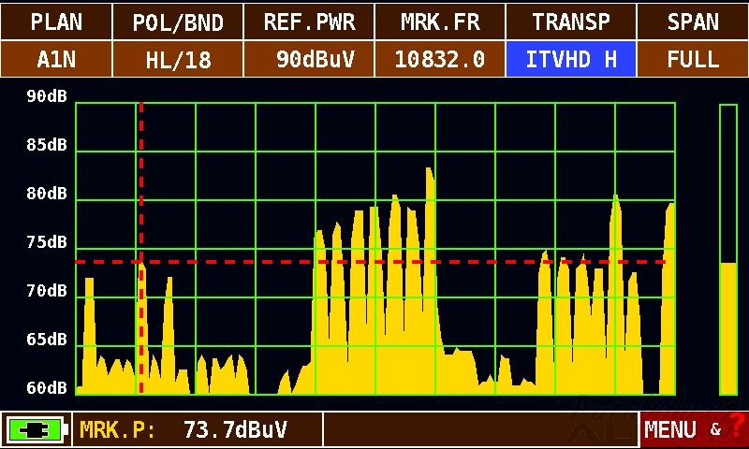Viewport: 749px width, 449px height.
Task: Click the 70dB axis label
Action: [x=47, y=291]
